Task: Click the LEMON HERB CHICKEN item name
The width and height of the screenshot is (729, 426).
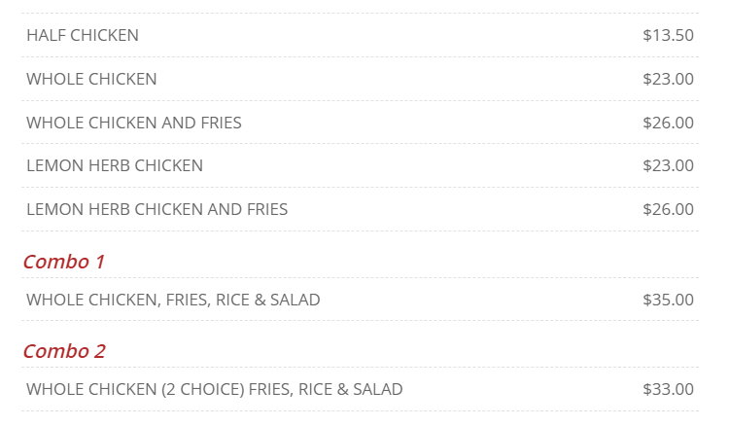Action: click(115, 166)
